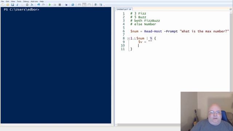Close the Untitled1.ps1 tab

130,9
